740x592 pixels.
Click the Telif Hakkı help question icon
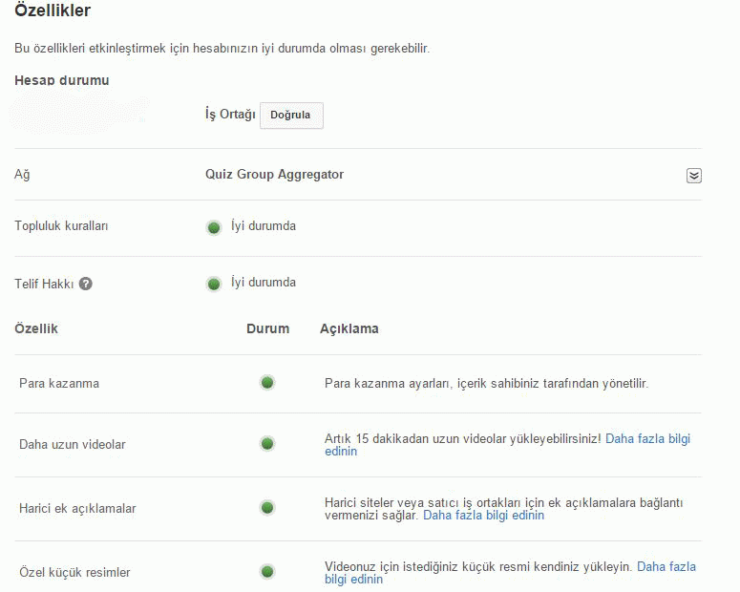pos(86,284)
